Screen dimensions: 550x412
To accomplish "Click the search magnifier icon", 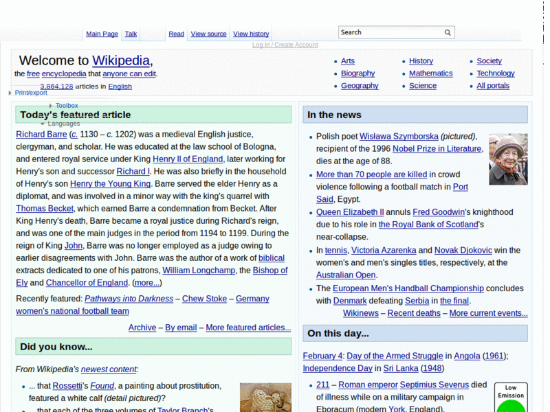I will (448, 32).
